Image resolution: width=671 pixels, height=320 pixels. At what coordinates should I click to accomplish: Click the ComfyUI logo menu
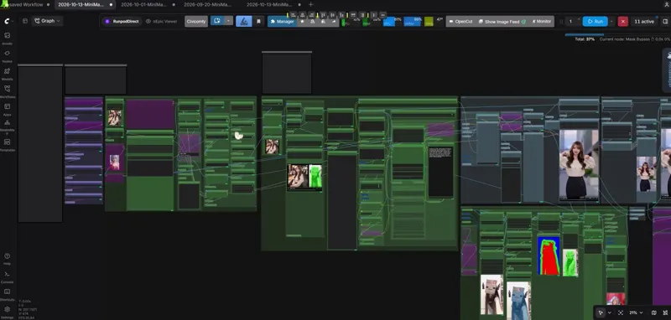tap(8, 21)
